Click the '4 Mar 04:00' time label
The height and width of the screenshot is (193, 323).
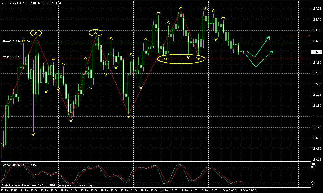248,190
